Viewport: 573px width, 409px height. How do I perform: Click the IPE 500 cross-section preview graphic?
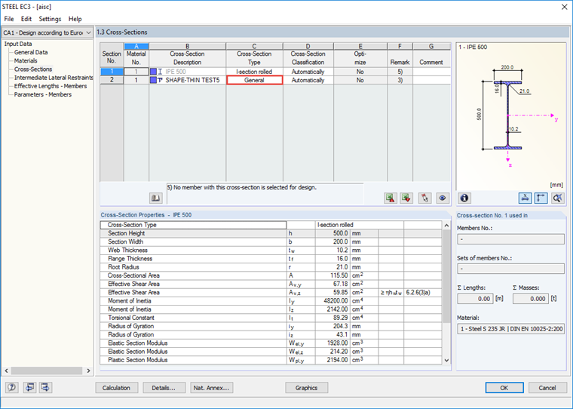[507, 116]
